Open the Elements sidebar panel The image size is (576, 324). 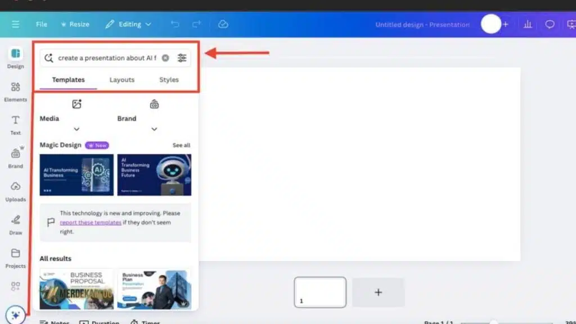pos(15,92)
